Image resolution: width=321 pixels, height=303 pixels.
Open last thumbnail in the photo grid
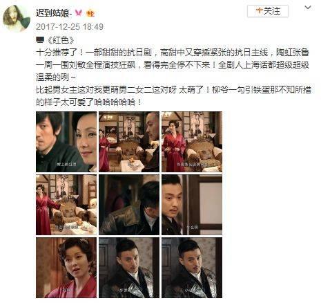[192, 268]
